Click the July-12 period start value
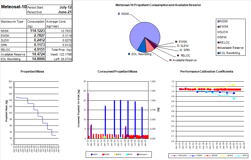Image resolution: width=251 pixels, height=160 pixels. pyautogui.click(x=65, y=7)
